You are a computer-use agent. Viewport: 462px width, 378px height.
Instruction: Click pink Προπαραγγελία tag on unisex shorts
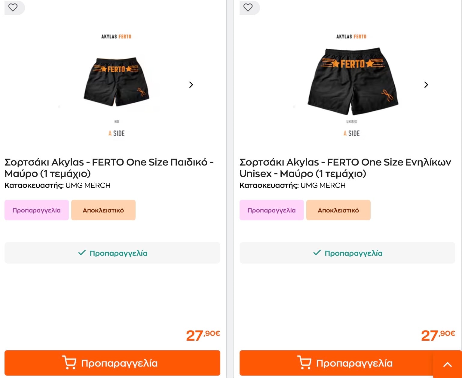(271, 210)
